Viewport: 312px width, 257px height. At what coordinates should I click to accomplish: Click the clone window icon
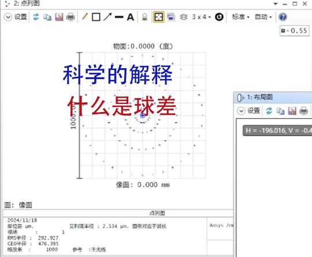tap(171, 17)
